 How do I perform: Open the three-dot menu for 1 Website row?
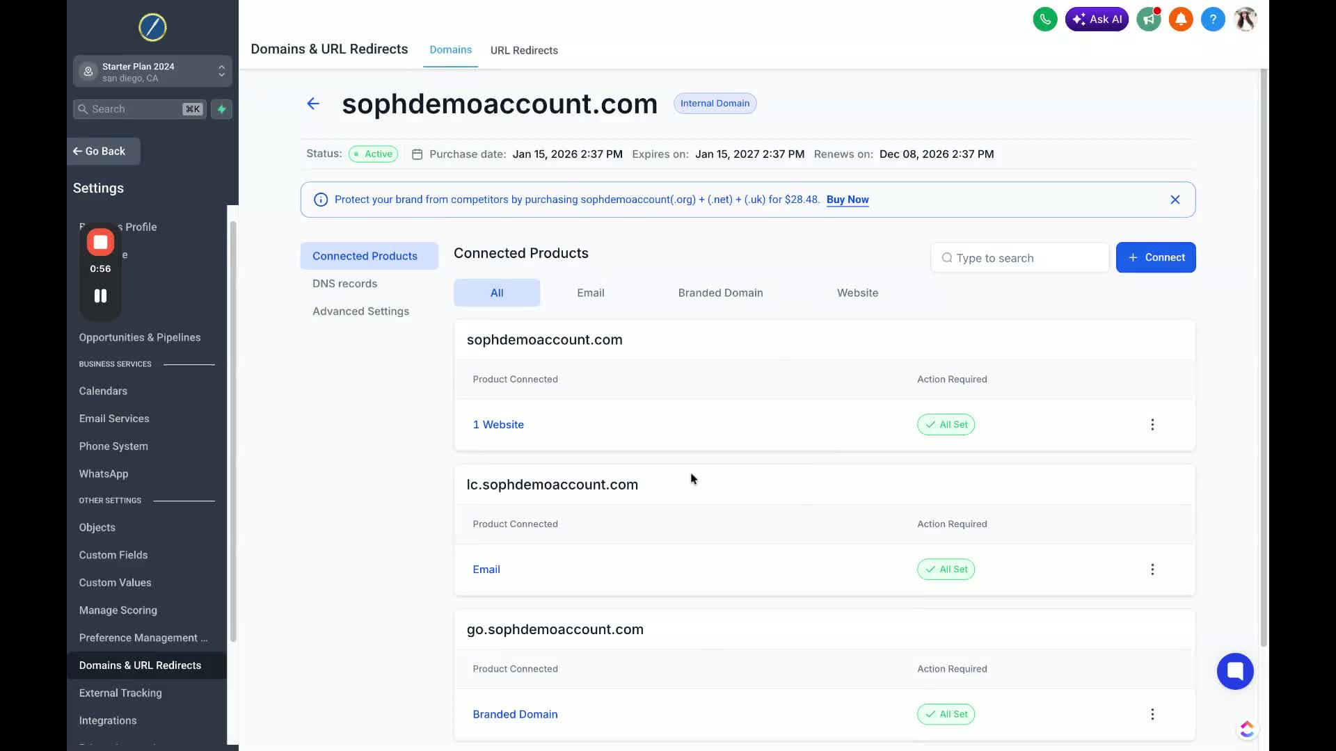1152,425
